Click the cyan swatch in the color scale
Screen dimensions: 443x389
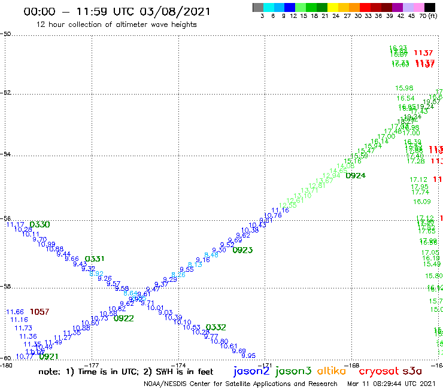click(x=269, y=7)
